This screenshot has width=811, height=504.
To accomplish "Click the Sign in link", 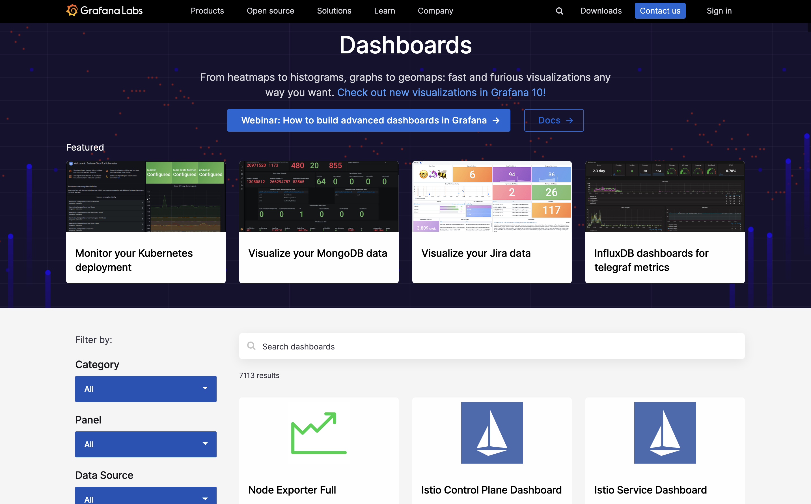I will [719, 11].
